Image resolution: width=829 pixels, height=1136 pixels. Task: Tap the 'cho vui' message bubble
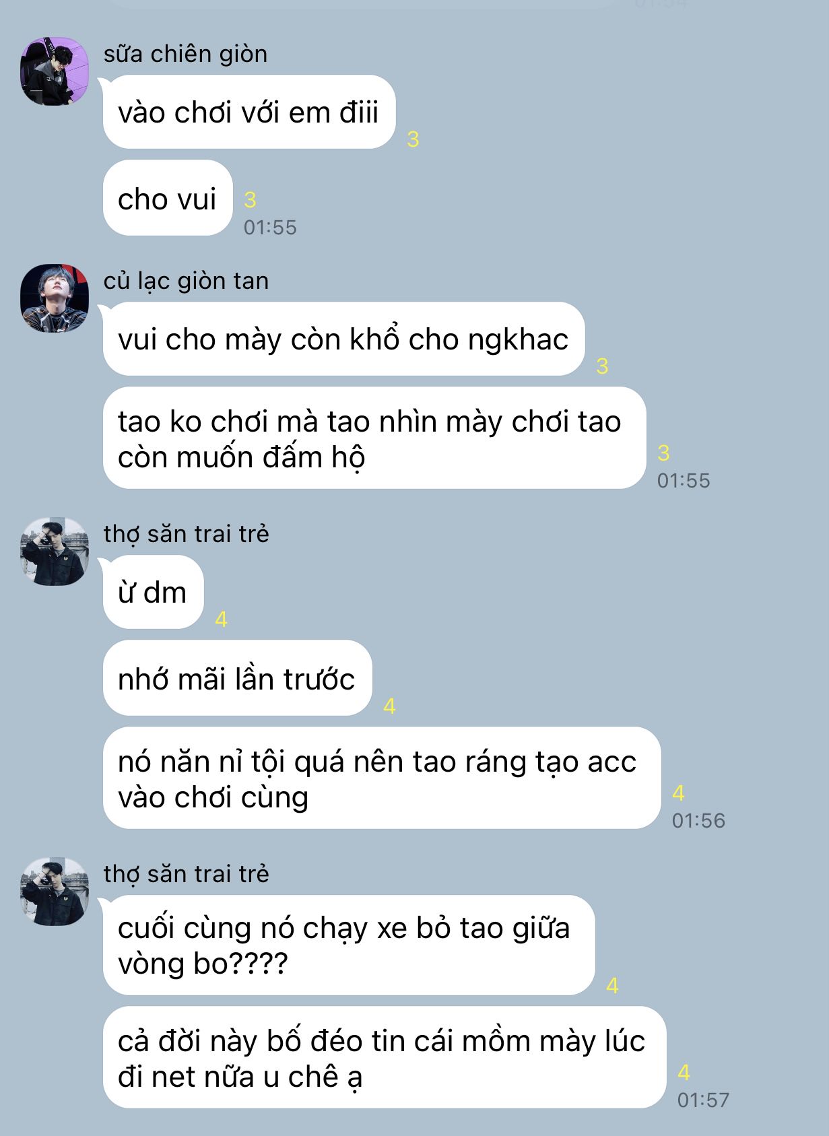[x=167, y=198]
